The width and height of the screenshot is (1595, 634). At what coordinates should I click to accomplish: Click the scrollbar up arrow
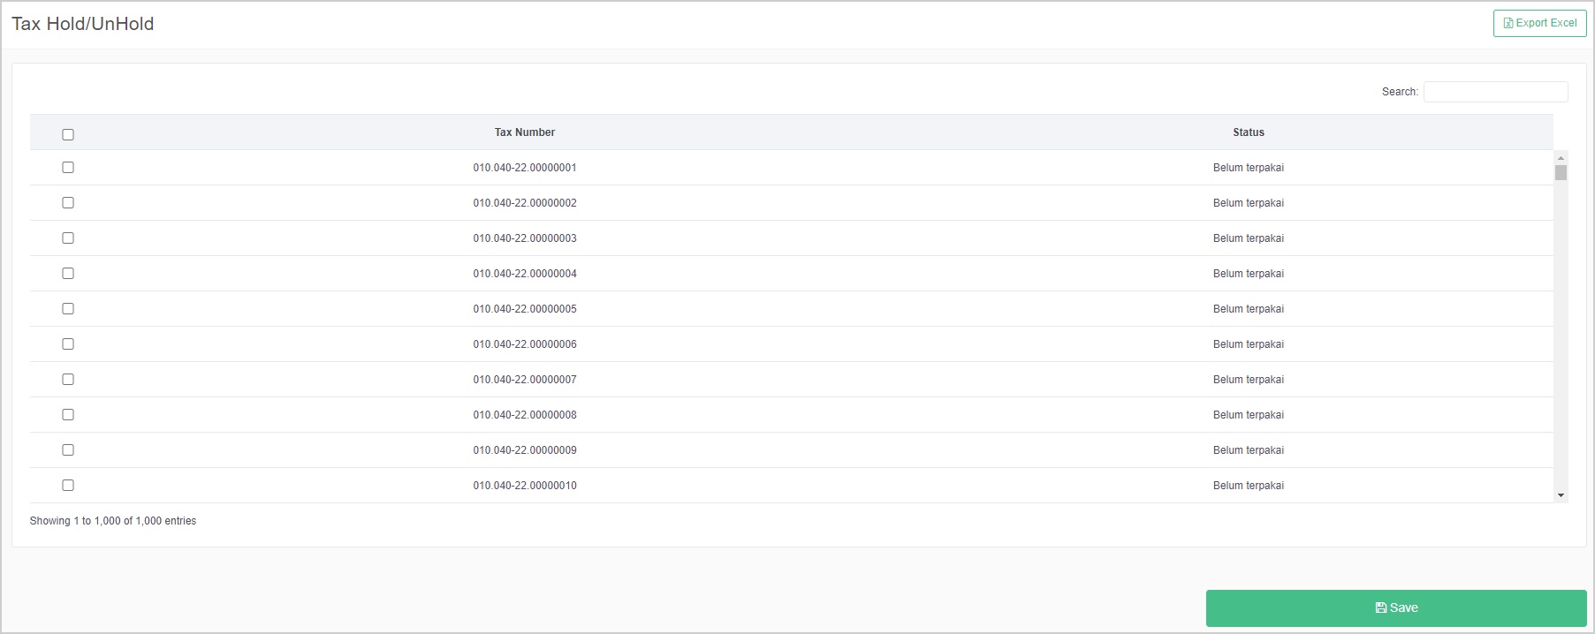1561,158
